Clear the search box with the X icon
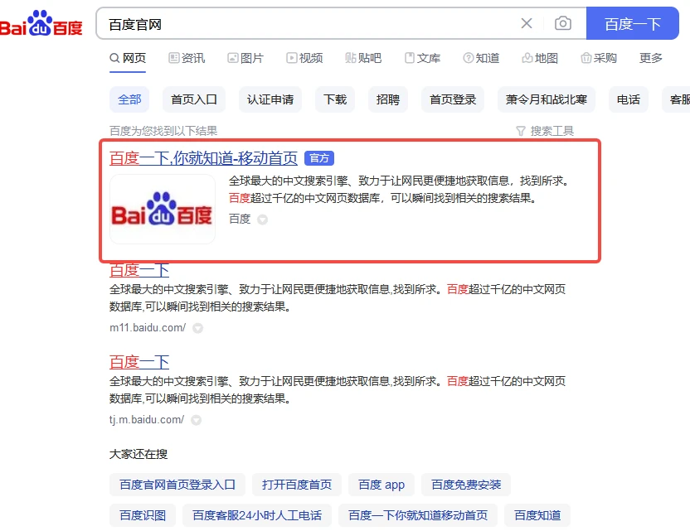The image size is (690, 531). pyautogui.click(x=526, y=24)
